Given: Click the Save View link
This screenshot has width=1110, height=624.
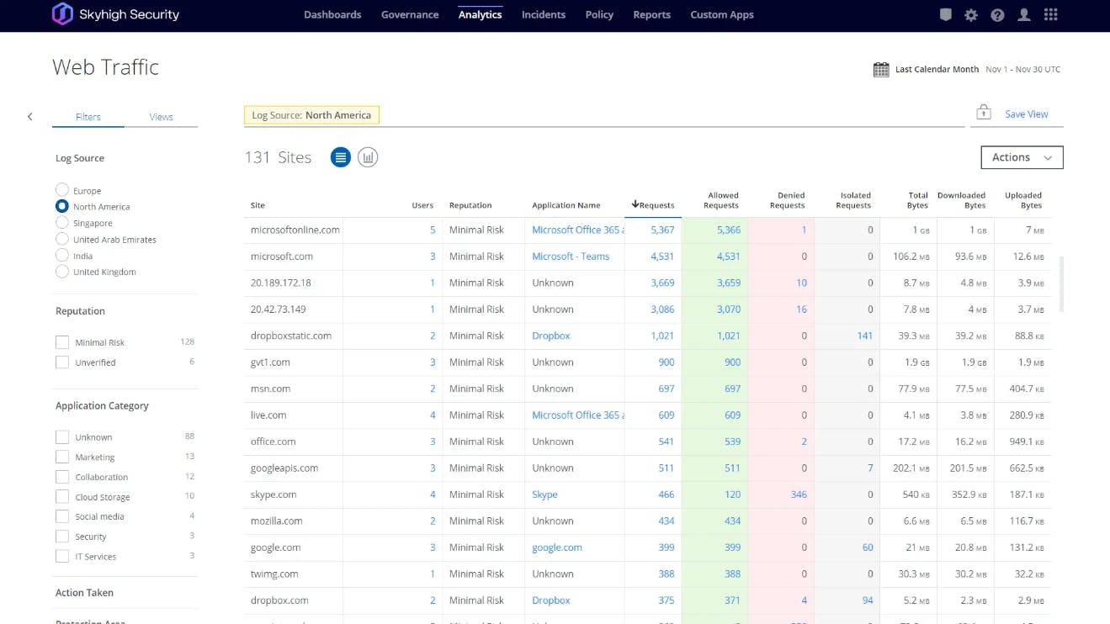Looking at the screenshot, I should (x=1026, y=114).
